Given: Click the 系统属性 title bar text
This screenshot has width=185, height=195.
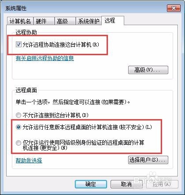Looking at the screenshot, I should (16, 8).
